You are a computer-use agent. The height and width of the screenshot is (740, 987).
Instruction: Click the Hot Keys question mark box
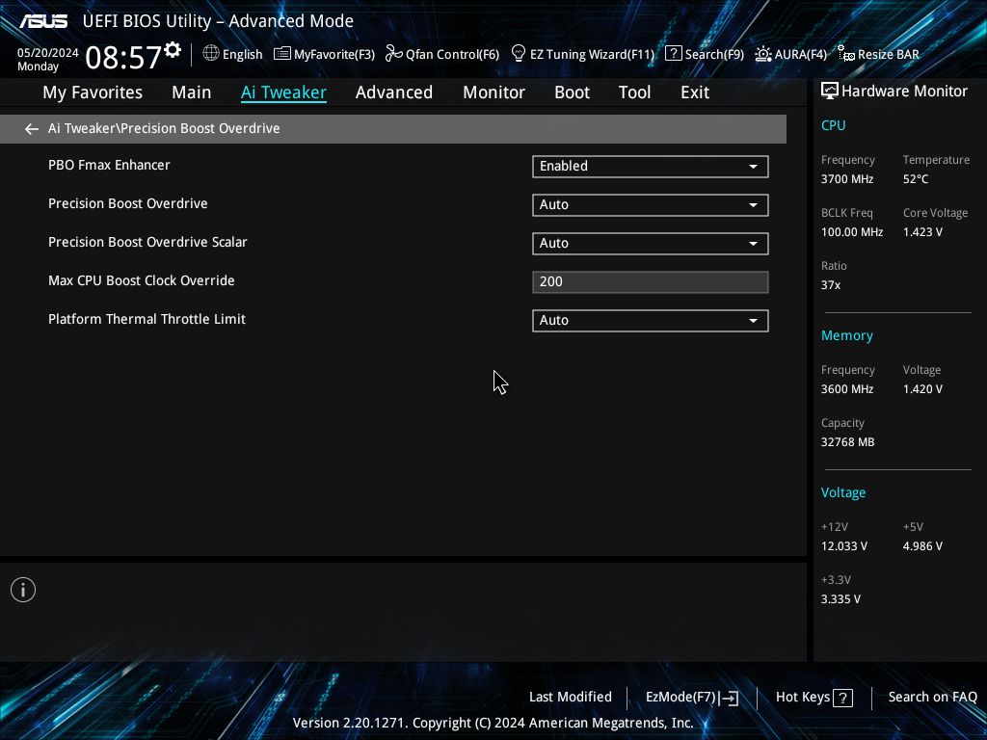click(x=842, y=698)
